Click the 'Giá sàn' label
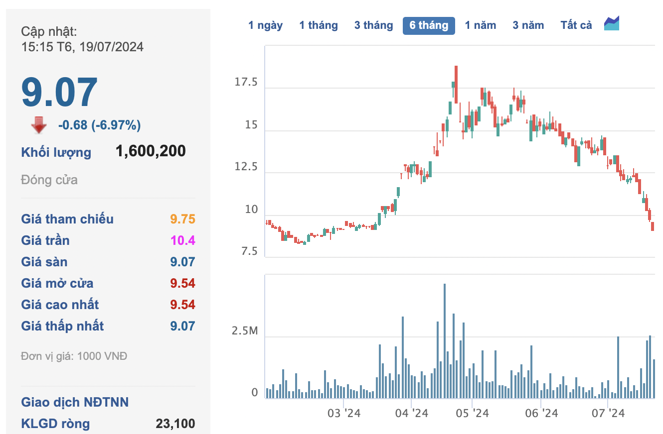 (x=44, y=262)
